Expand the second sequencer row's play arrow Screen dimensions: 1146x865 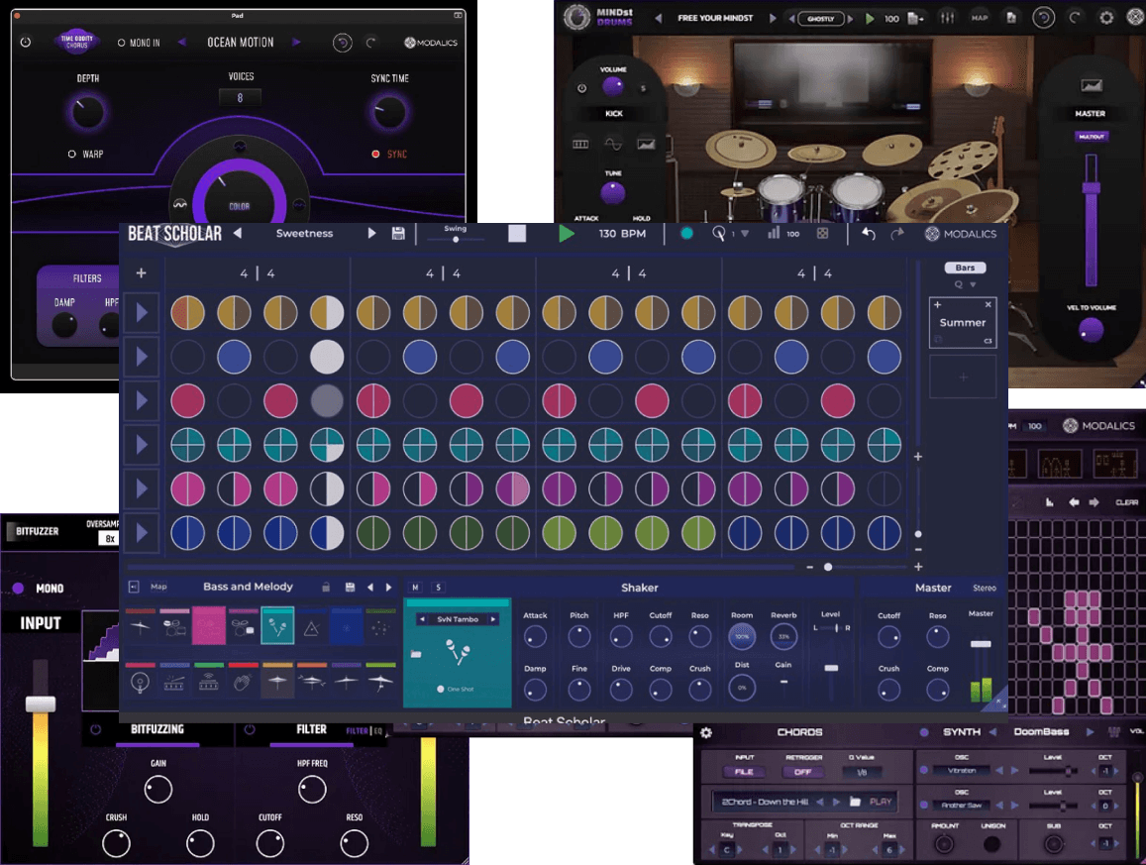coord(142,357)
